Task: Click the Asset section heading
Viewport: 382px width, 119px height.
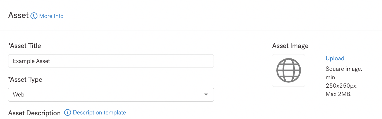Action: pyautogui.click(x=19, y=15)
